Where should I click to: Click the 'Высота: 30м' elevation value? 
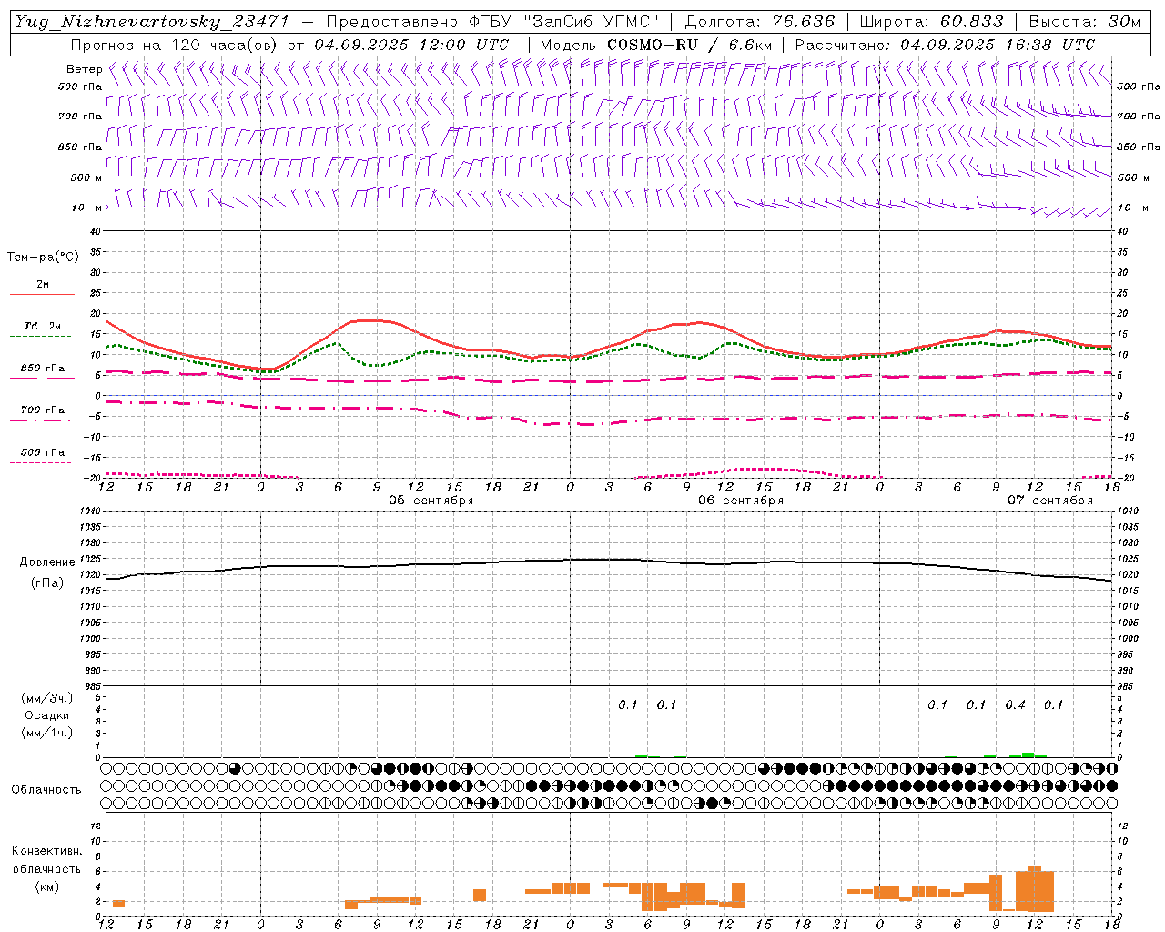(x=1084, y=22)
